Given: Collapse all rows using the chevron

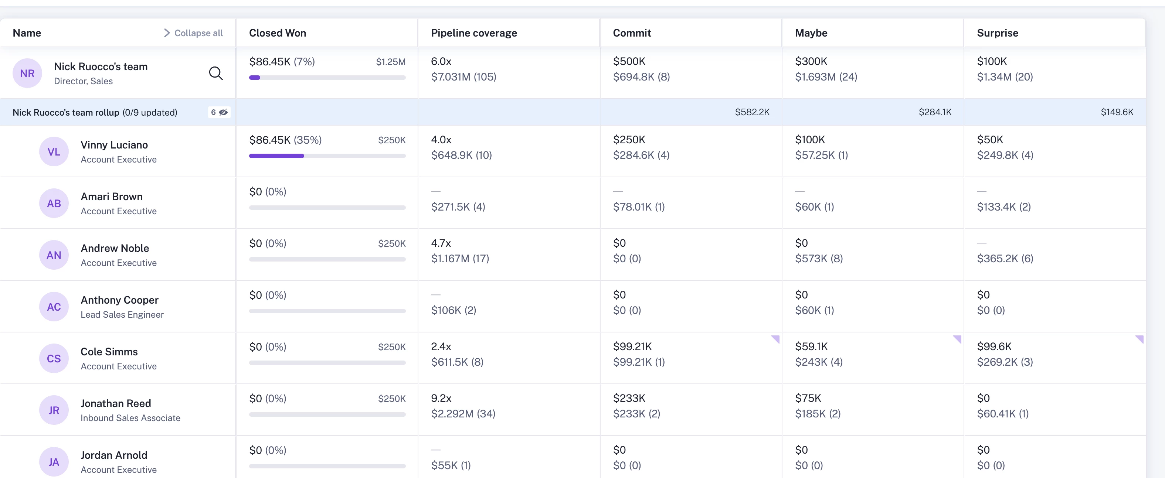Looking at the screenshot, I should click(x=166, y=33).
